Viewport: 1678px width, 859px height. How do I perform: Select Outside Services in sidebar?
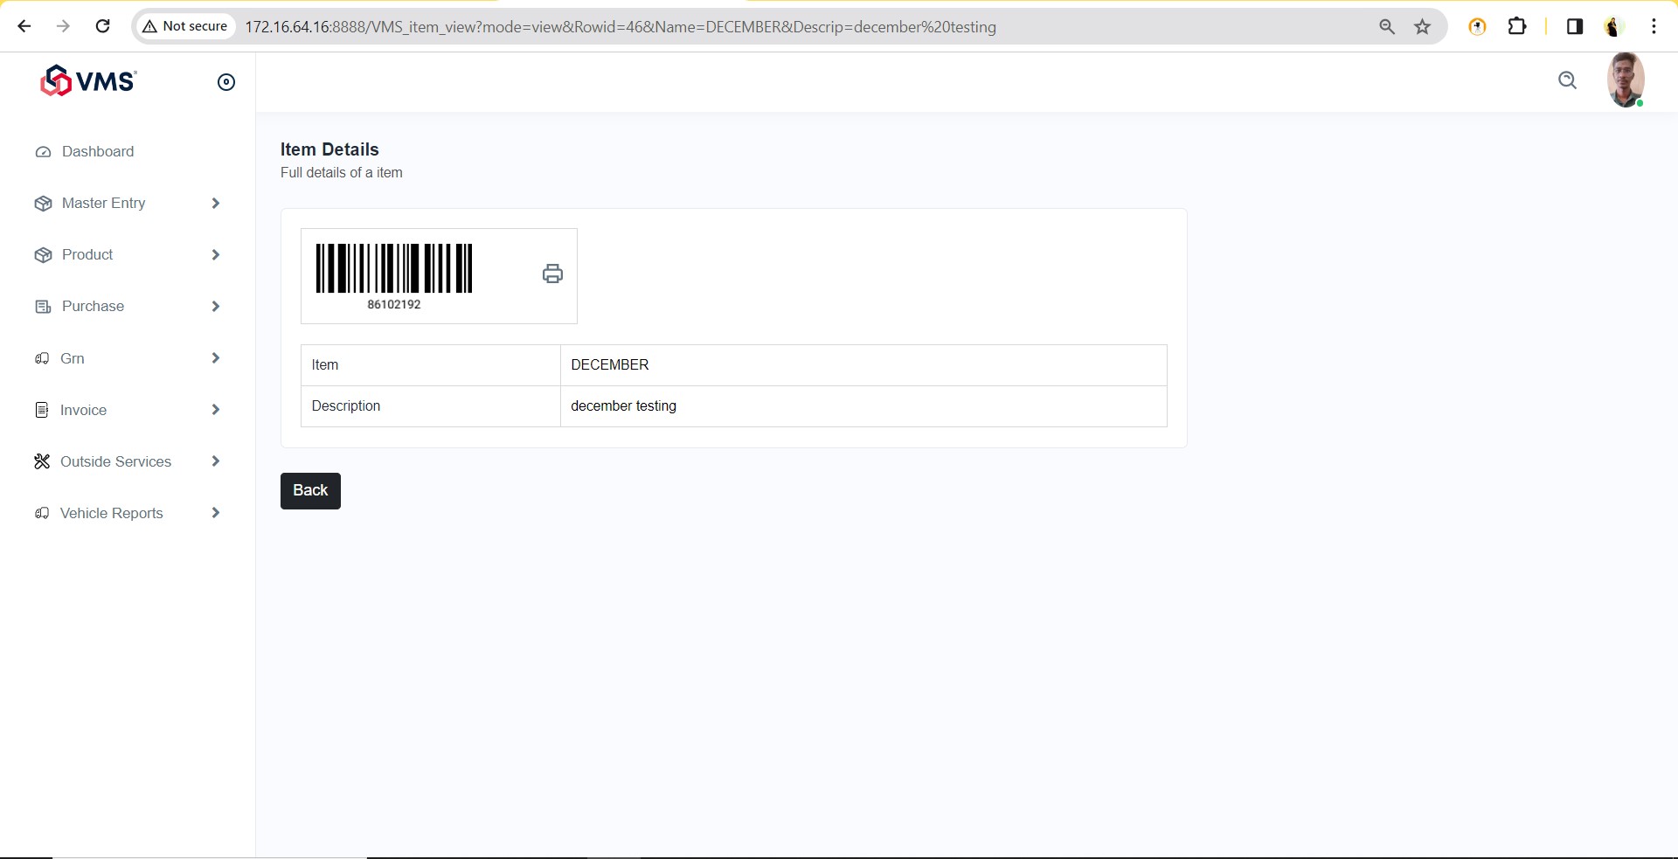click(115, 462)
